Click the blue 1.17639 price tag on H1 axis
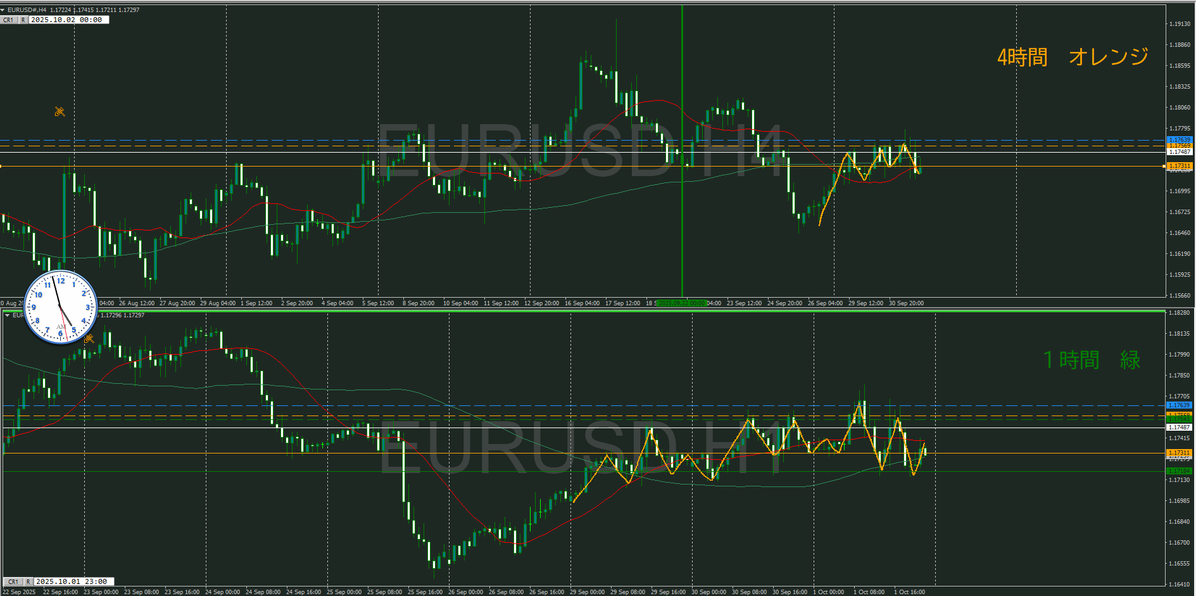 coord(1179,405)
